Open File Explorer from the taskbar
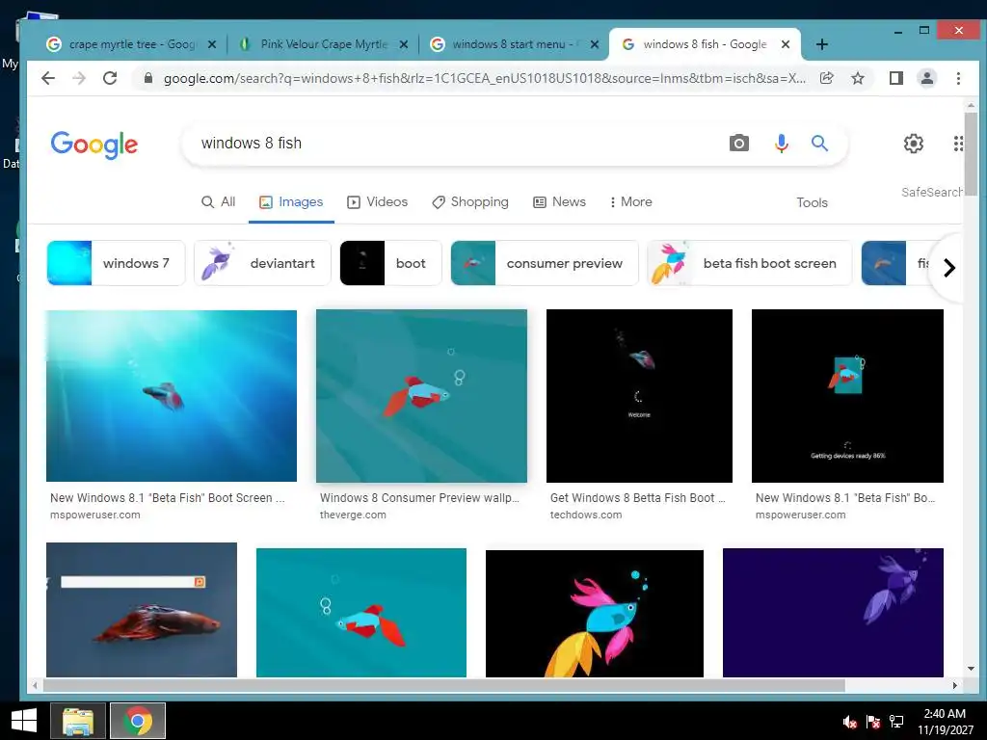Viewport: 987px width, 740px height. tap(78, 721)
